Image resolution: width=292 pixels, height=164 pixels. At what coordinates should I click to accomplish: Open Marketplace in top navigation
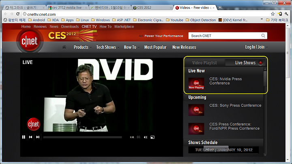click(124, 27)
